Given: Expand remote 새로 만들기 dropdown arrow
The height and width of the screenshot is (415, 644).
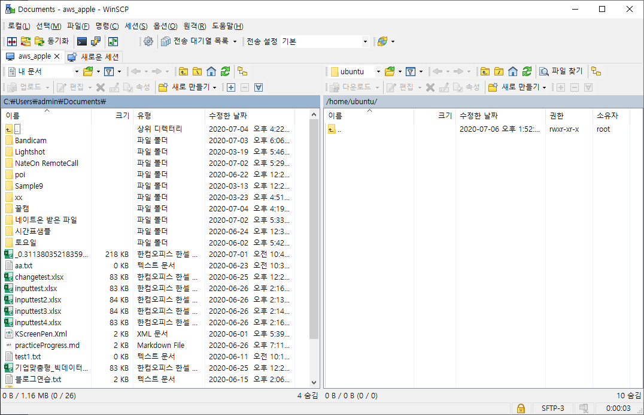Looking at the screenshot, I should pyautogui.click(x=544, y=87).
